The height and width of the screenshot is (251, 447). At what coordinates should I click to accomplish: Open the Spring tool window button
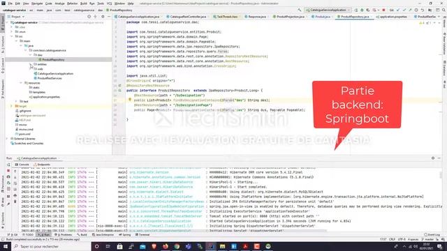click(x=124, y=235)
